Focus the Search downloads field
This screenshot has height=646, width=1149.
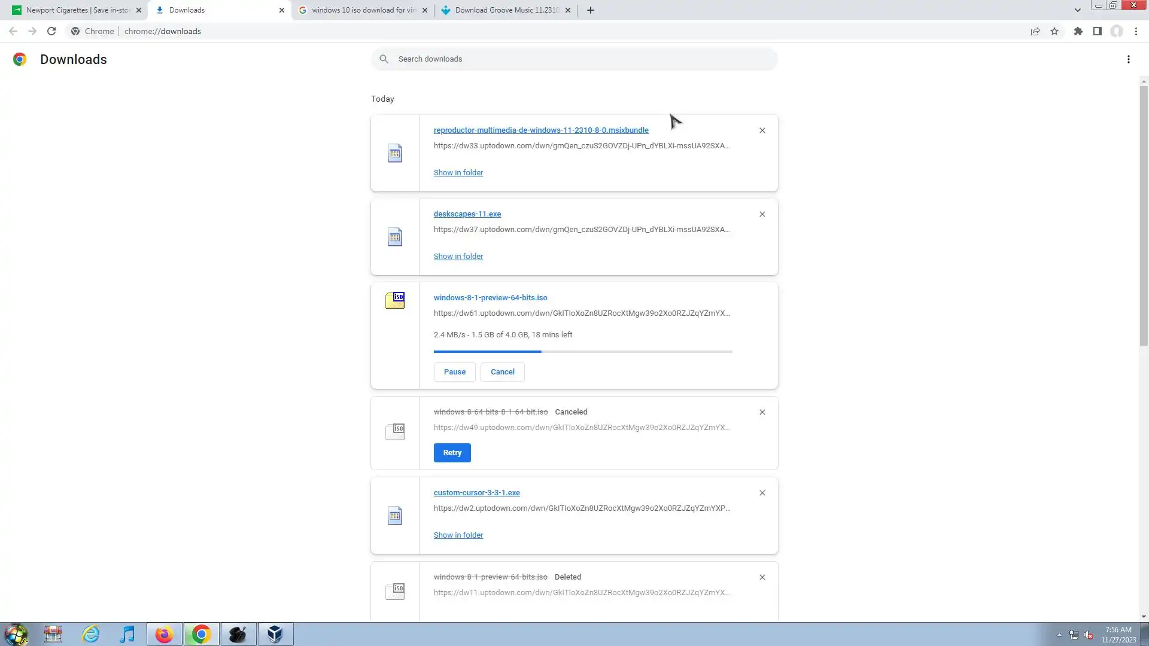tap(583, 59)
